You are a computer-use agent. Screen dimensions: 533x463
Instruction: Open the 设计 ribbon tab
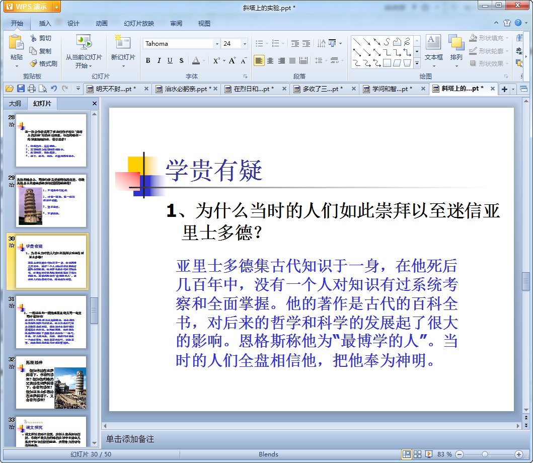(x=73, y=24)
